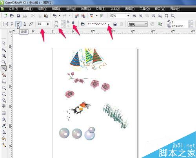The image size is (196, 158).
Task: Expand the application launcher dropdown arrow
Action: coord(97,16)
